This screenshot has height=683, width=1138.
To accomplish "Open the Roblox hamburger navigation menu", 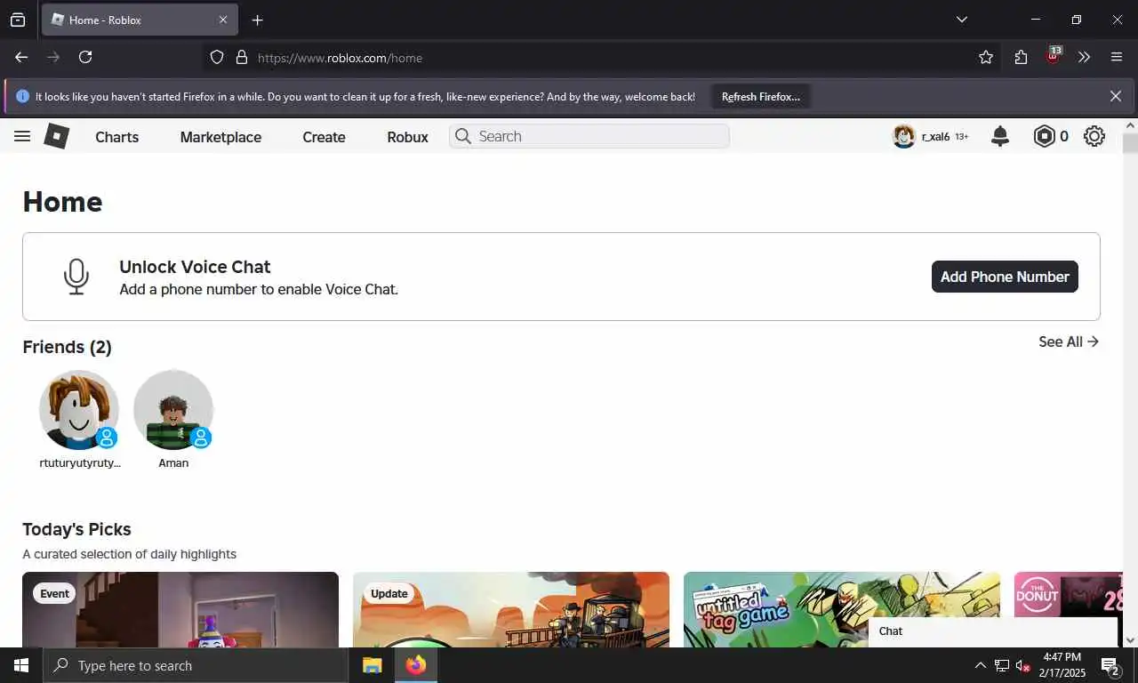I will click(x=22, y=136).
